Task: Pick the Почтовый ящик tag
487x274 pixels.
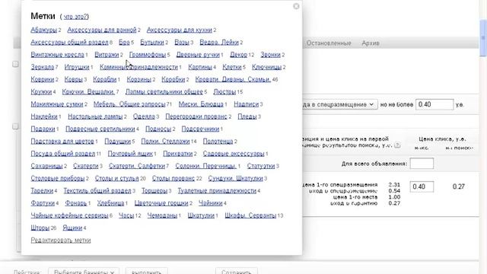Action: [x=130, y=154]
